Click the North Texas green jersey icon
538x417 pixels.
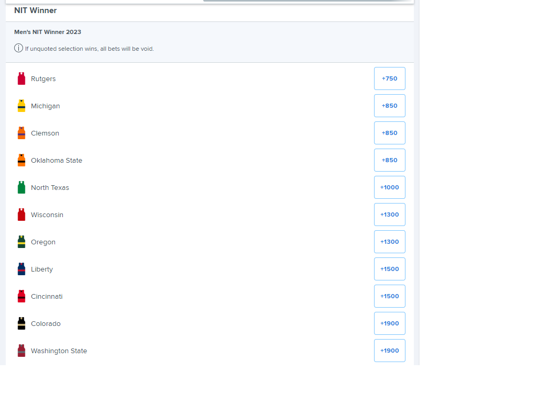pyautogui.click(x=21, y=187)
